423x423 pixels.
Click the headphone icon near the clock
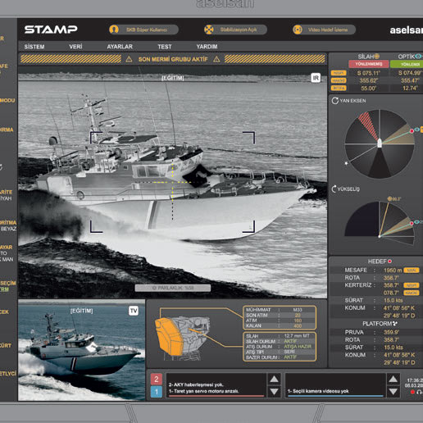pyautogui.click(x=419, y=392)
